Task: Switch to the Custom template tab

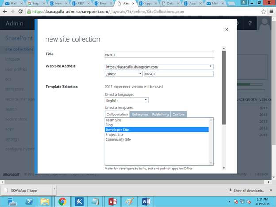Action: pos(179,115)
